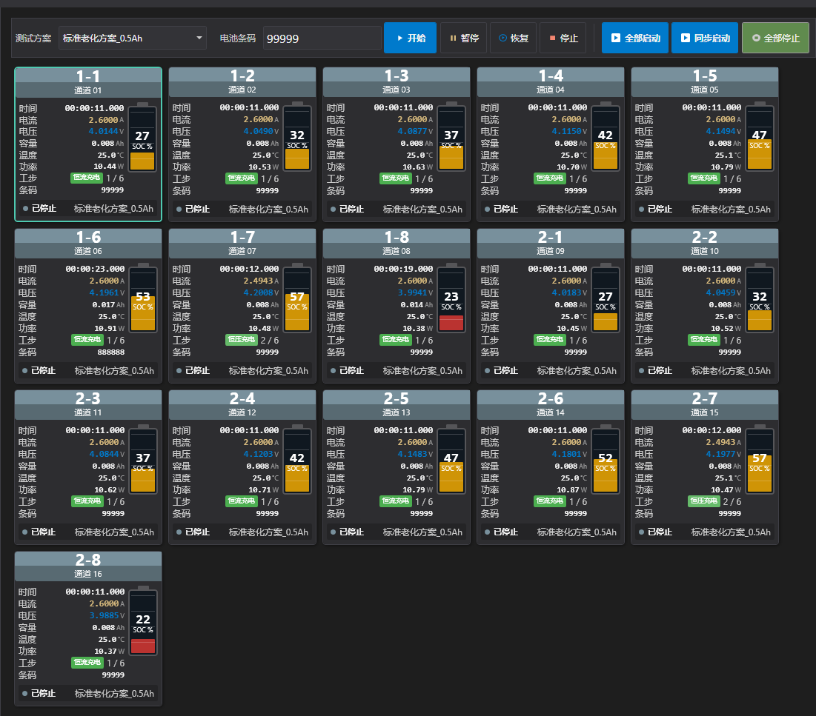Click the 同步启动 synchronized start button
816x716 pixels.
[x=705, y=38]
